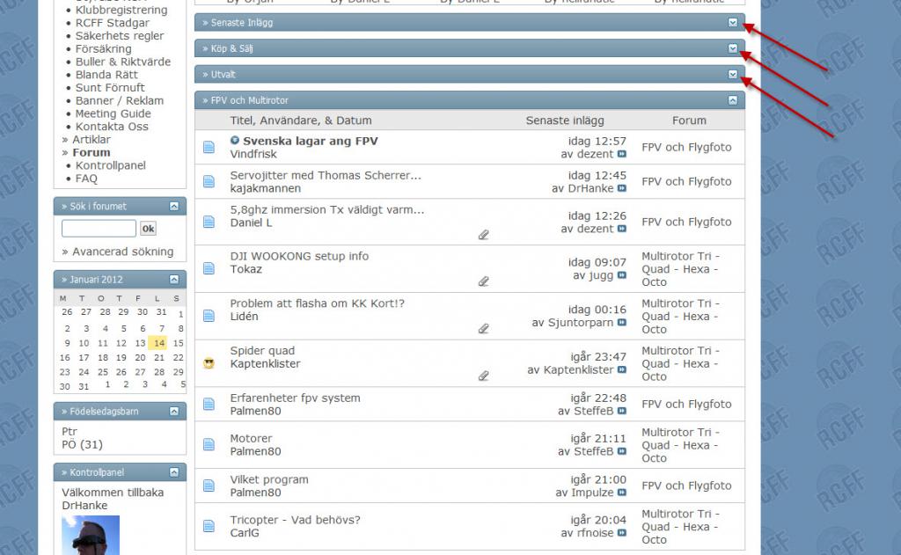Click attachment paperclip on DJI WOOKONG setup info
The image size is (901, 555).
point(484,281)
